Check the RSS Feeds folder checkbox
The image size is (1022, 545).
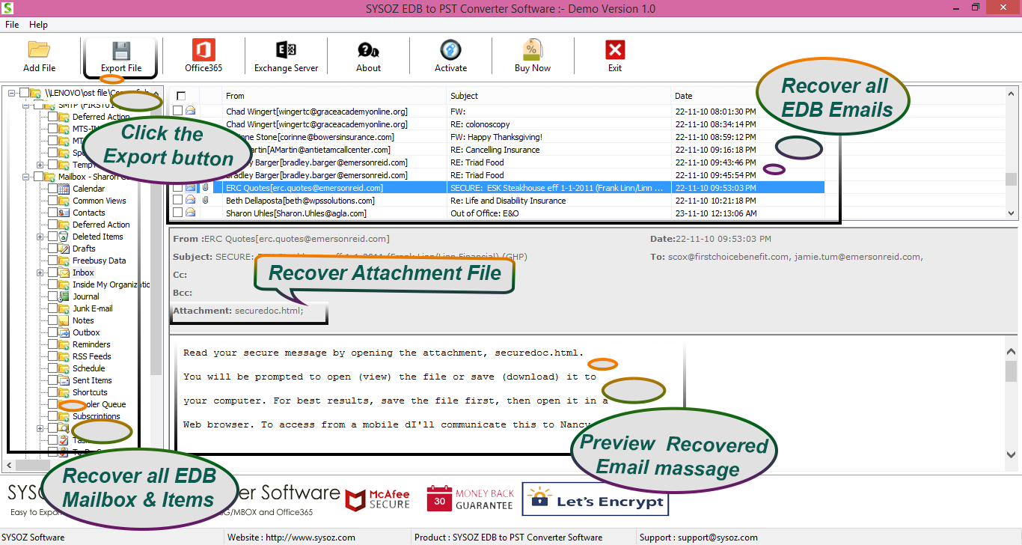pyautogui.click(x=52, y=356)
